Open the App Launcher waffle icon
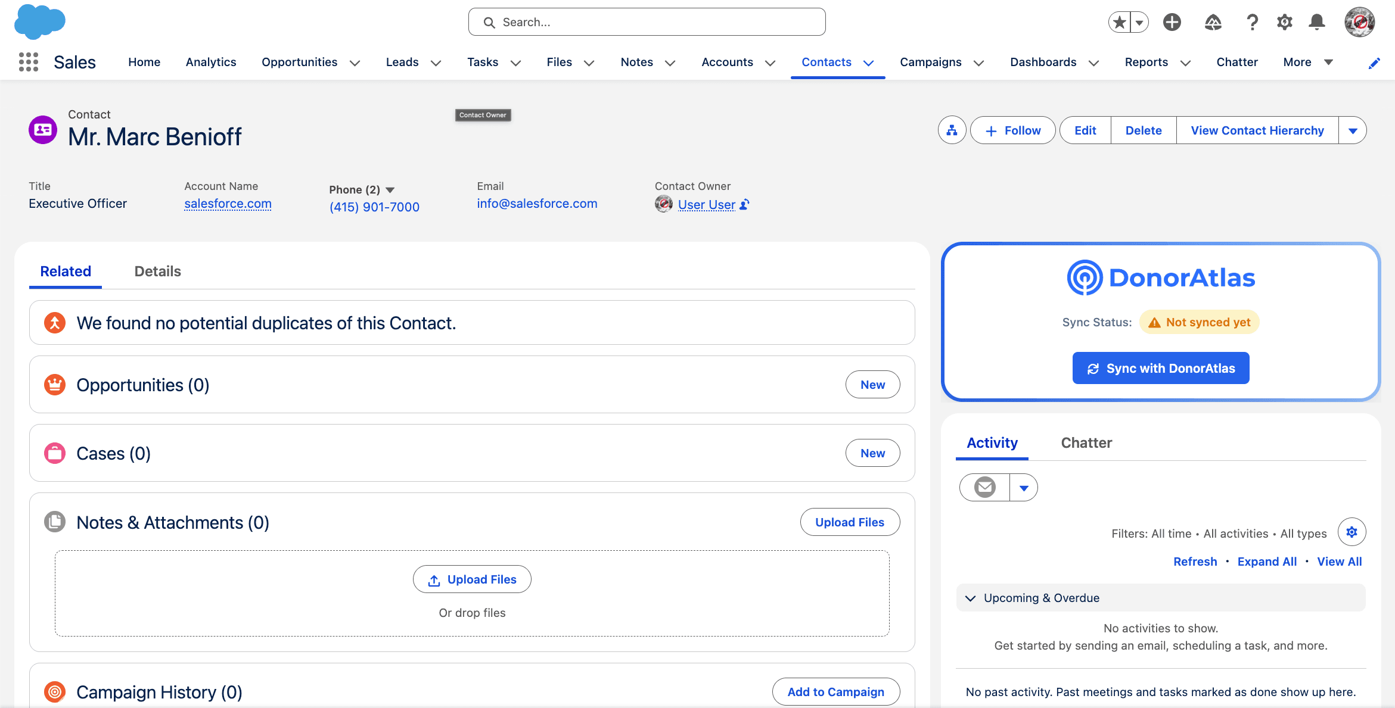The height and width of the screenshot is (708, 1395). coord(27,61)
